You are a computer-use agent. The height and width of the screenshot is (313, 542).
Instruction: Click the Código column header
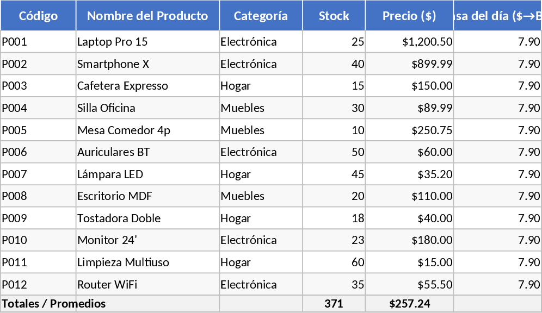(x=38, y=16)
